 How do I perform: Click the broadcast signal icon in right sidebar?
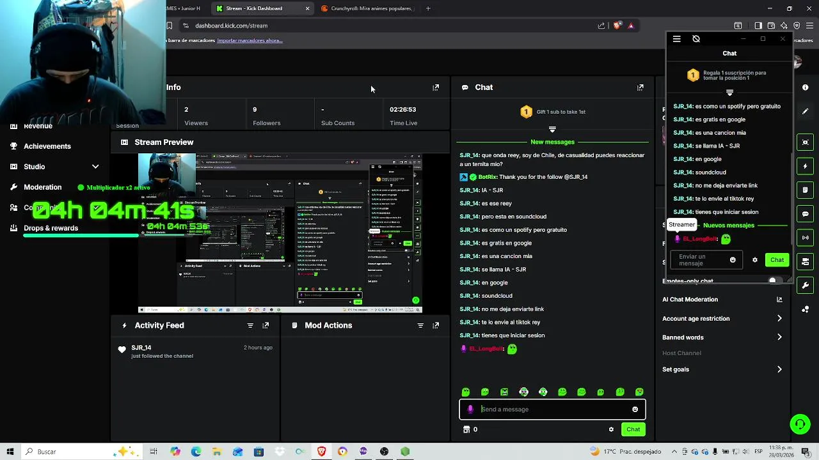pyautogui.click(x=805, y=238)
